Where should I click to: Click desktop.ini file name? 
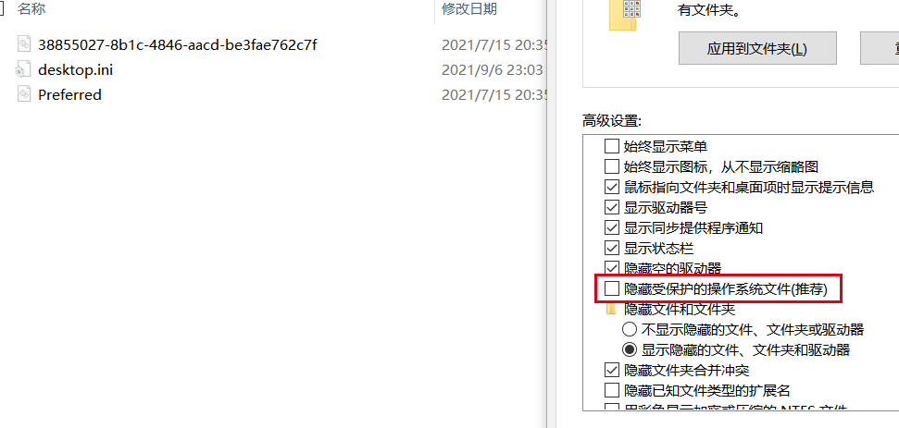point(75,70)
